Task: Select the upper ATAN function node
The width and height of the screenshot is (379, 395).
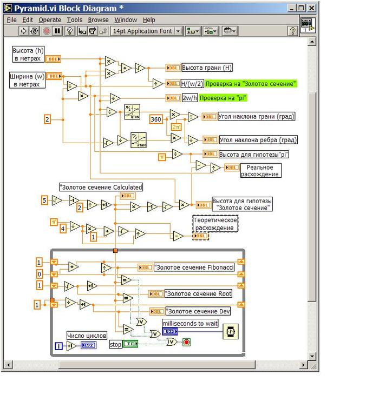Action: tap(132, 112)
